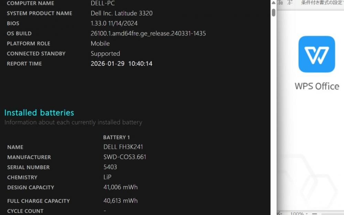Click the battery report scrollbar thumb
Viewport: 344px width, 215px height.
273,12
